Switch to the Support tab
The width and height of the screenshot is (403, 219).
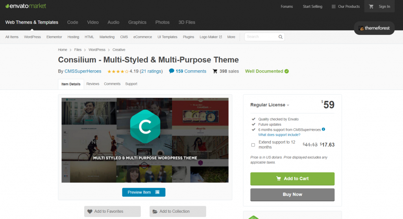pos(131,84)
